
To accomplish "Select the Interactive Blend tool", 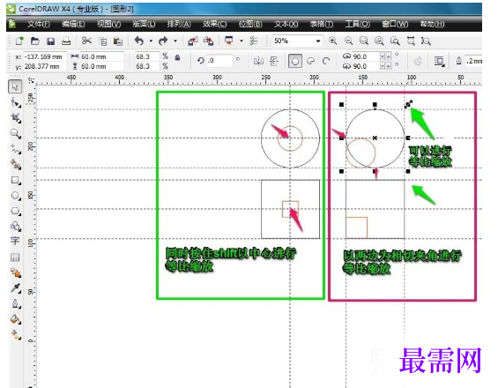I will pyautogui.click(x=15, y=272).
